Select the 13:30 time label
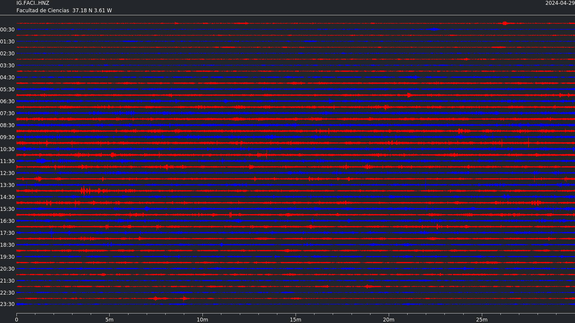 click(x=7, y=185)
